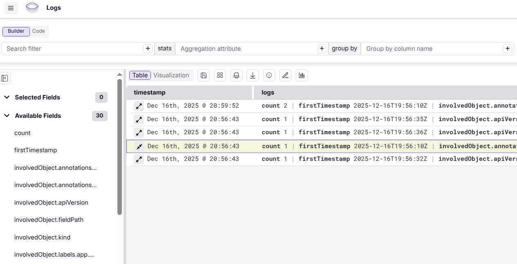
Task: Select the involvedObject.kind field
Action: 42,237
